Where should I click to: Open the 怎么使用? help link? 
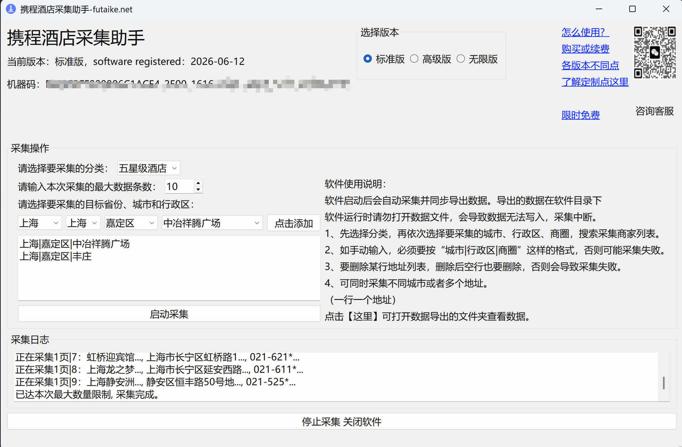pos(585,32)
